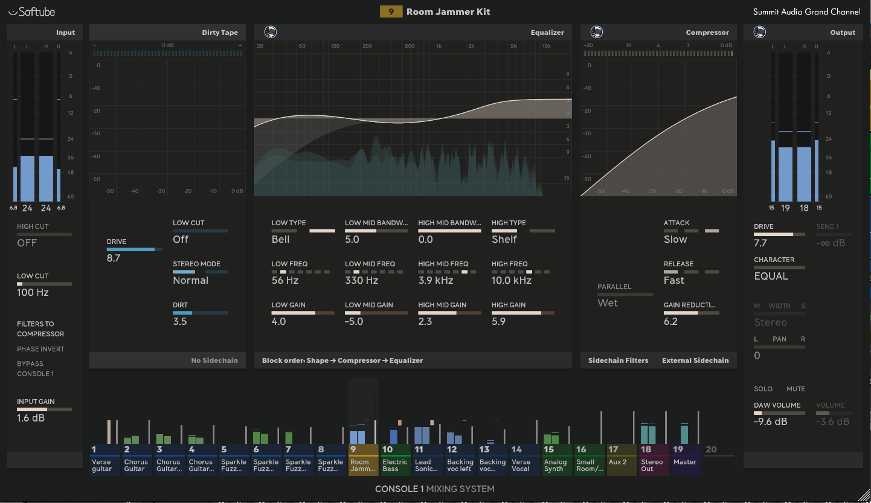Click the Softube logo
This screenshot has height=503, width=871.
point(31,11)
